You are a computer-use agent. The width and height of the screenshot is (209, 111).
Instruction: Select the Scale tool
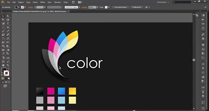(x=8, y=39)
